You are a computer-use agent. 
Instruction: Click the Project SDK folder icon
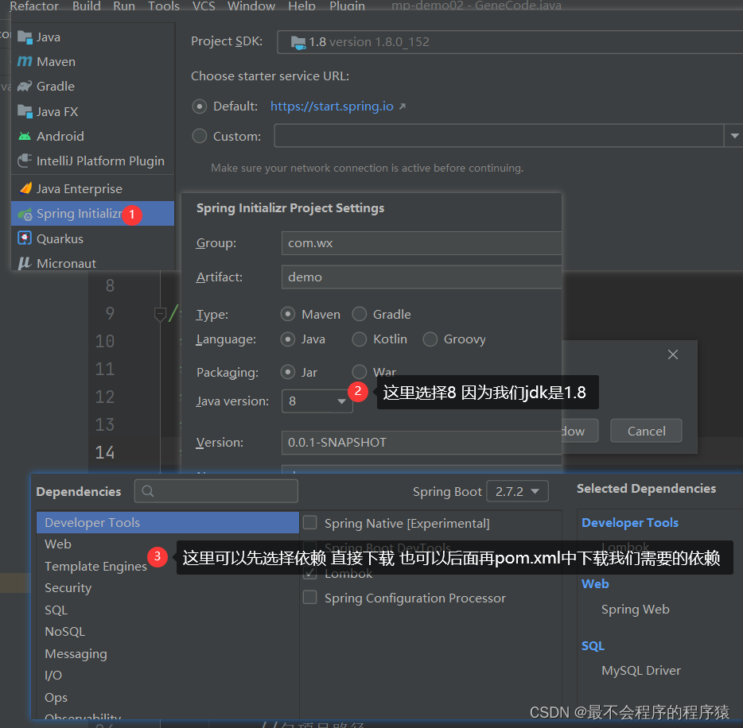[298, 43]
